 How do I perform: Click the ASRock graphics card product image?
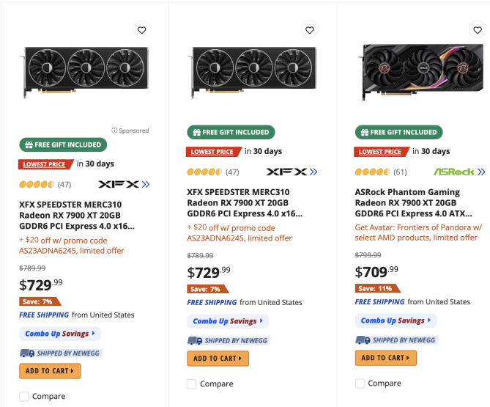[x=420, y=72]
